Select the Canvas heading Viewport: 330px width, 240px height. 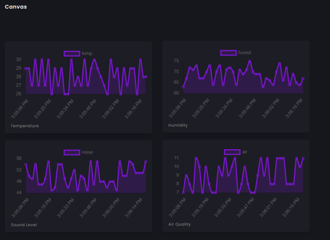point(16,6)
